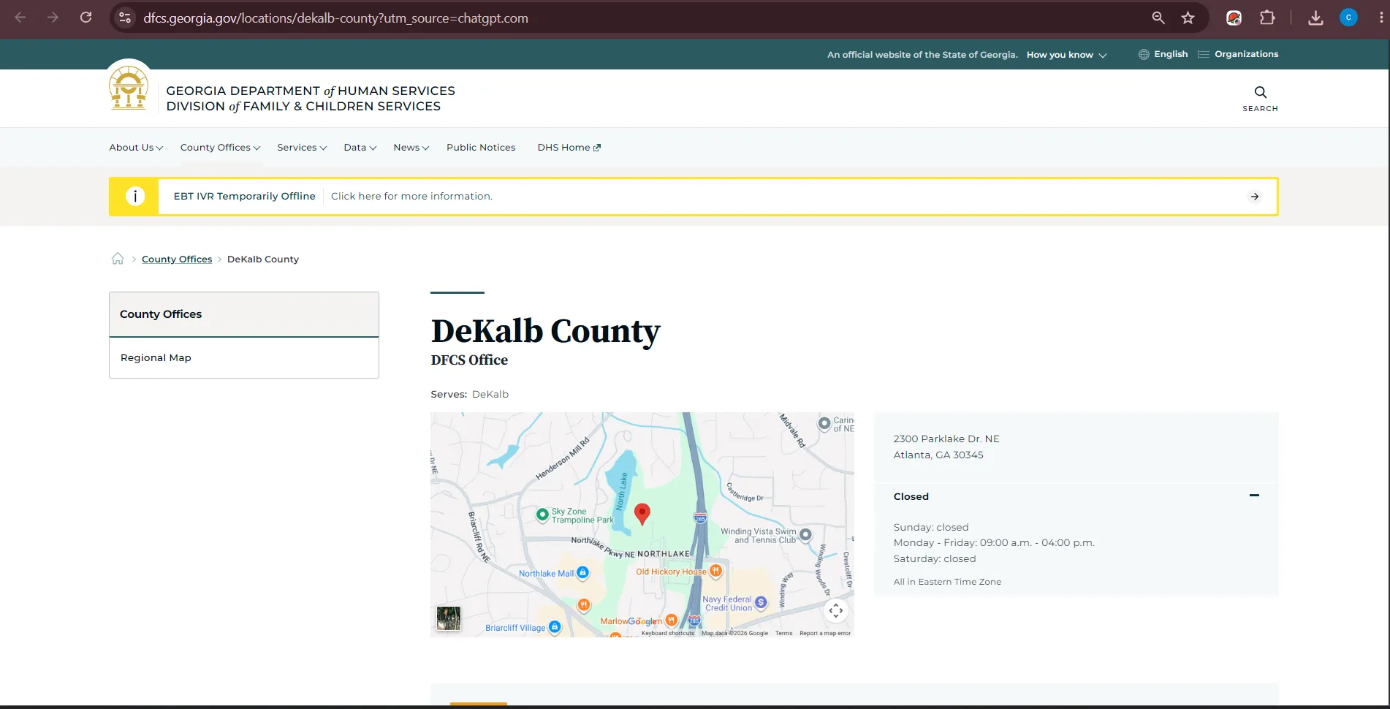Image resolution: width=1390 pixels, height=709 pixels.
Task: Click Sky Zone Trampoline Park map marker
Action: (x=542, y=515)
